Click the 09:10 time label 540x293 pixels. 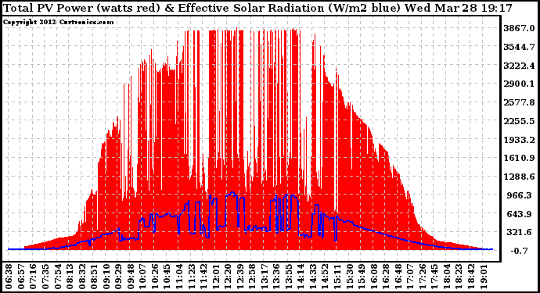(x=106, y=276)
